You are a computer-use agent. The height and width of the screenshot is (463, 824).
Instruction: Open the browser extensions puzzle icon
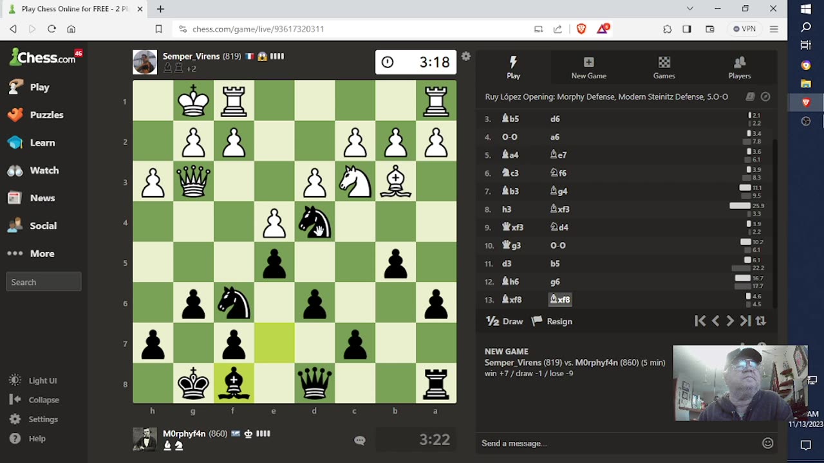tap(668, 29)
